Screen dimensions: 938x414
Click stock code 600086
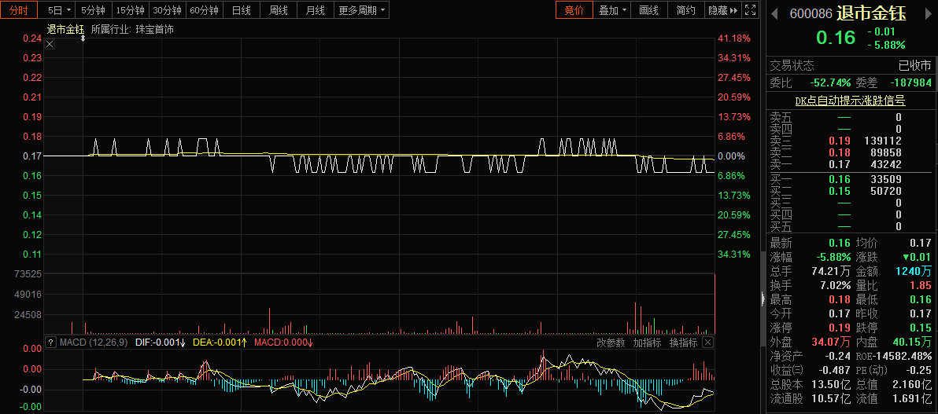tap(812, 13)
